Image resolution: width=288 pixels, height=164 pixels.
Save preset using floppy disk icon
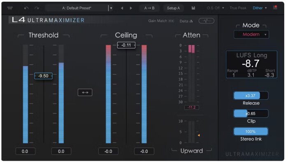193,8
